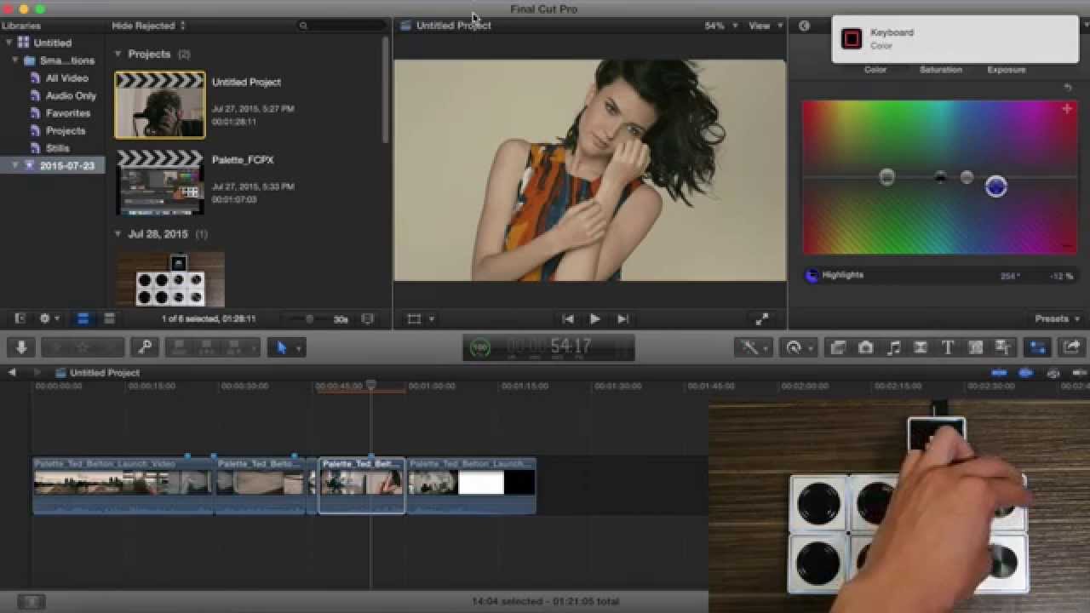Click the clip appearance icon in browser
Image resolution: width=1090 pixels, height=613 pixels.
click(x=368, y=319)
